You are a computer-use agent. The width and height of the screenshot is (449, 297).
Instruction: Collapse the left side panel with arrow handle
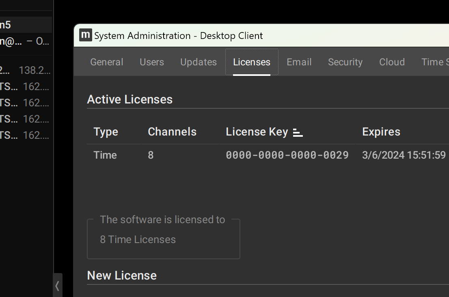pos(57,286)
